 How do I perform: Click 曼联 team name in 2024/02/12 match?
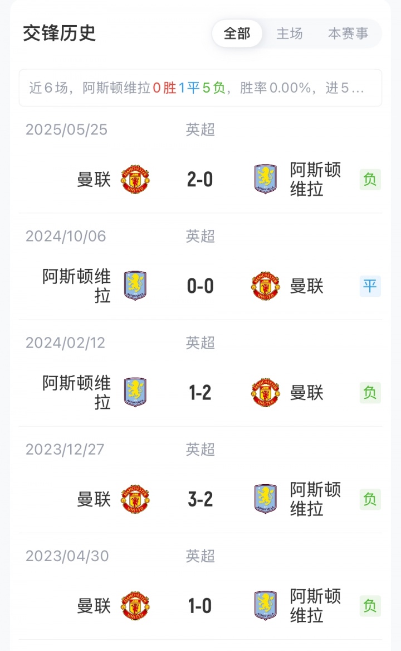[306, 393]
